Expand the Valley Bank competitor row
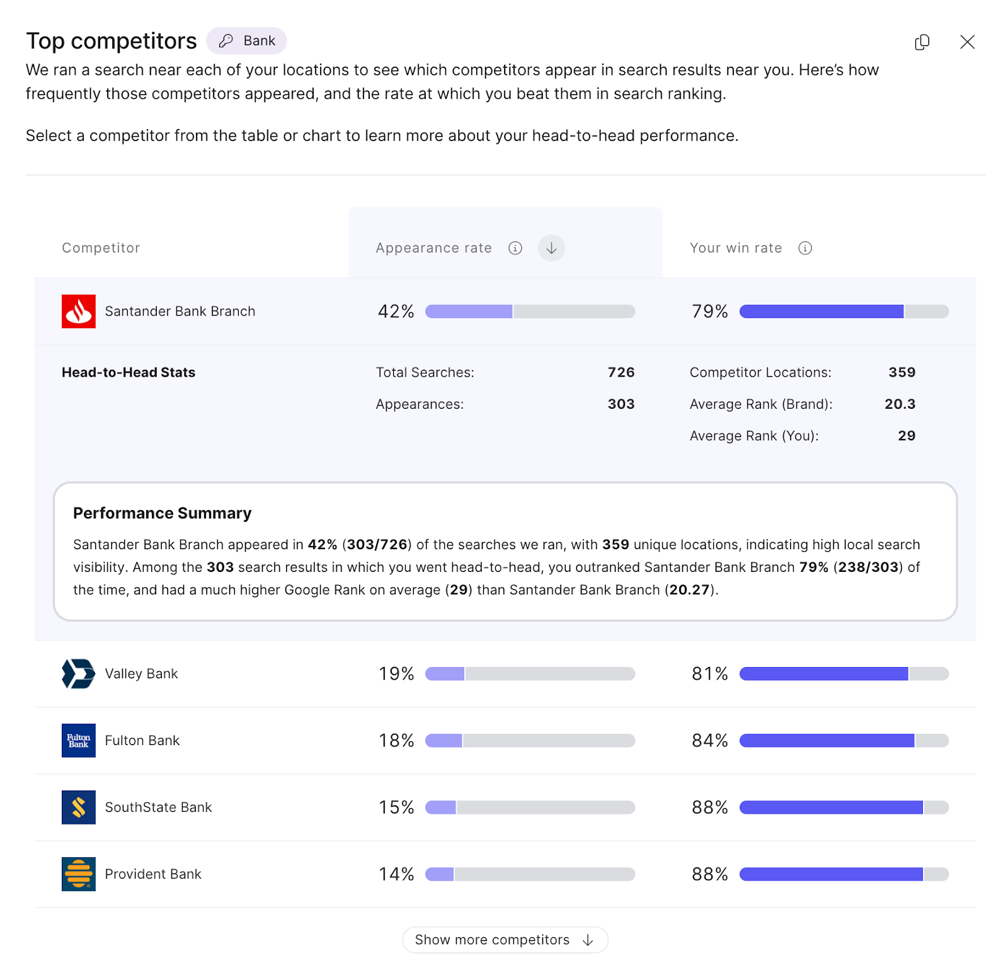This screenshot has height=975, width=1008. click(x=141, y=674)
